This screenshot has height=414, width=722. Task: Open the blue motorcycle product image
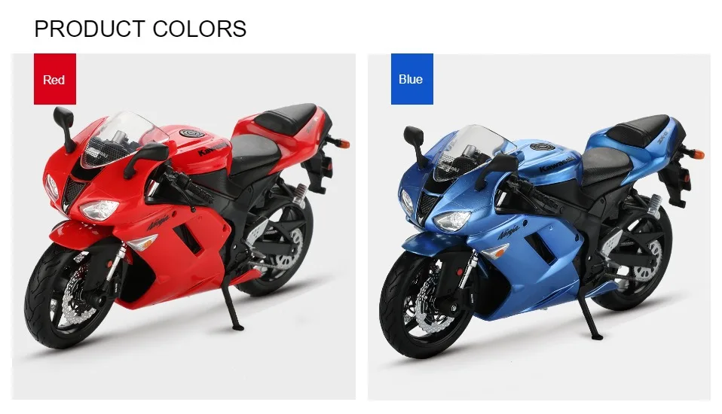point(539,227)
